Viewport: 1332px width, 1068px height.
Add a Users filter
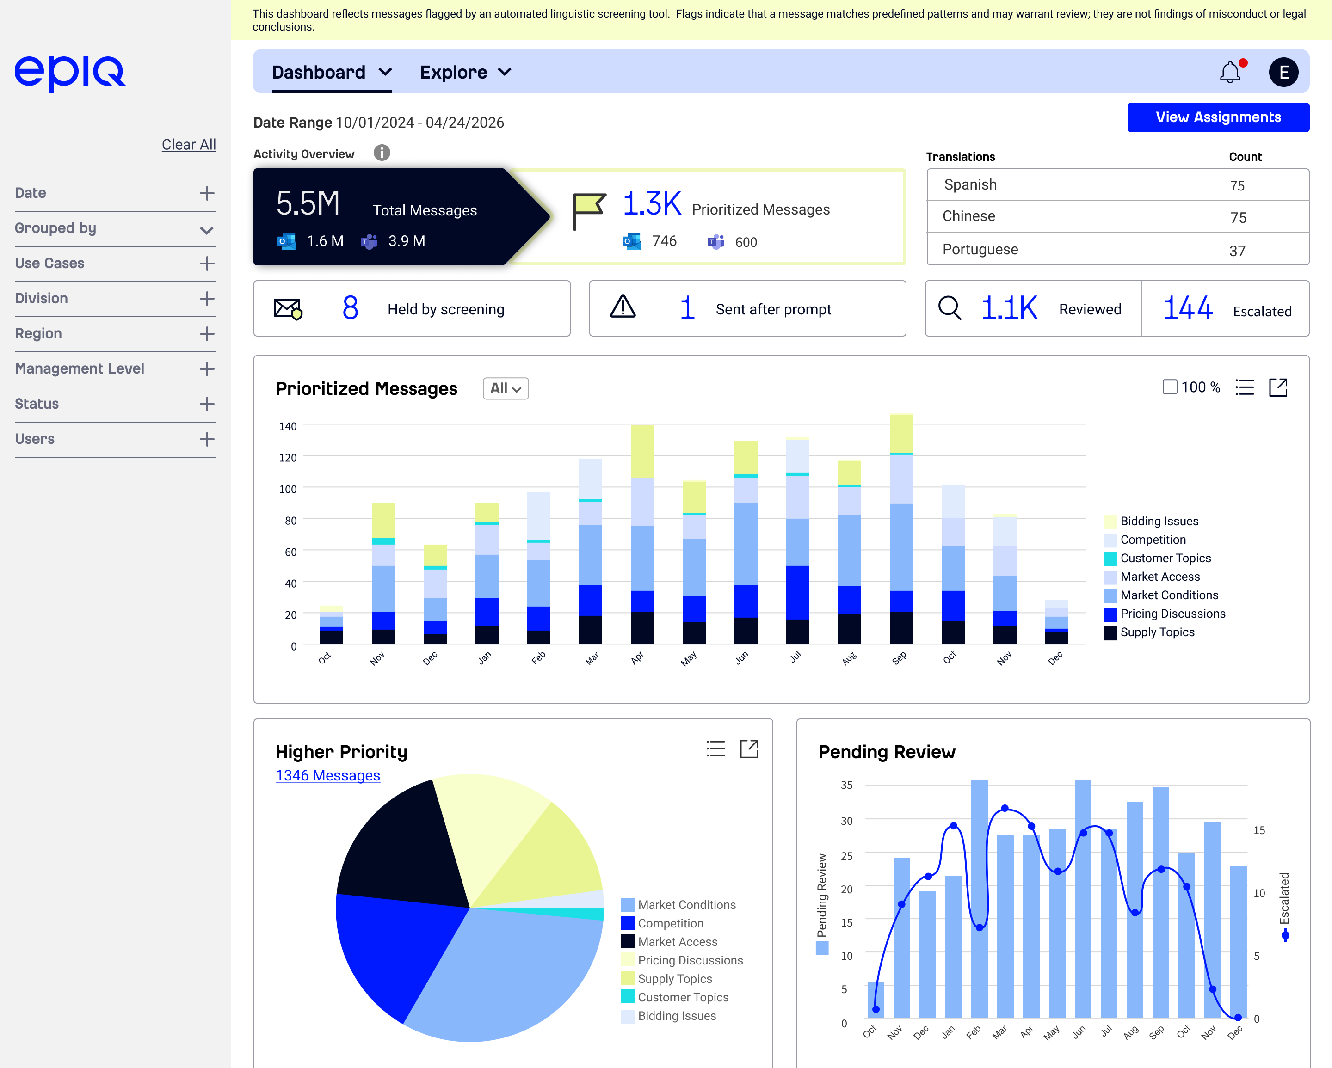(207, 440)
